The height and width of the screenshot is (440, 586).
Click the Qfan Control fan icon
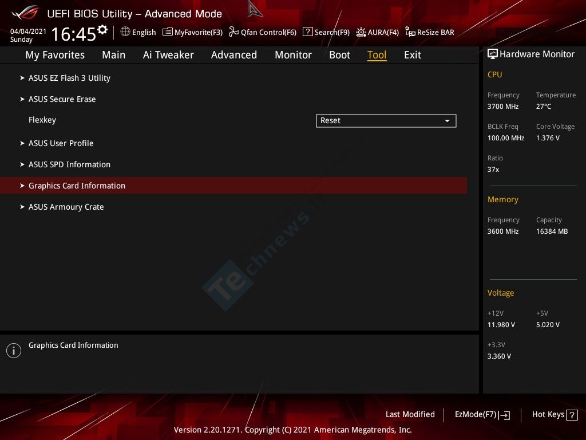[x=234, y=32]
